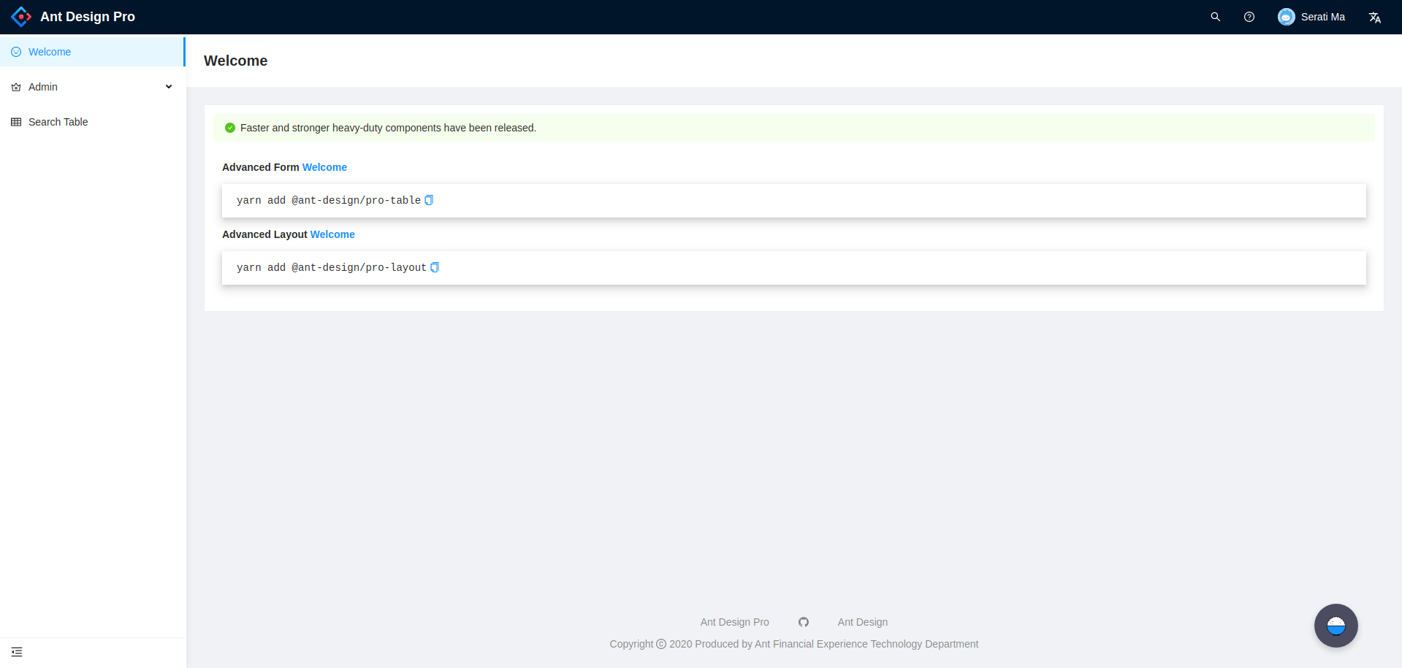
Task: Click the 'Advanced Form' label
Action: [261, 167]
